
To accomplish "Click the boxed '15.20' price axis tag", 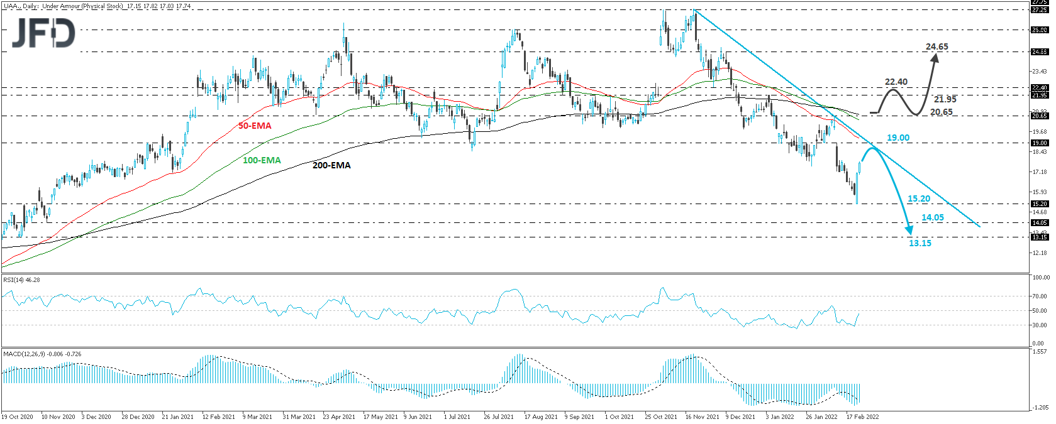I will [x=1040, y=204].
